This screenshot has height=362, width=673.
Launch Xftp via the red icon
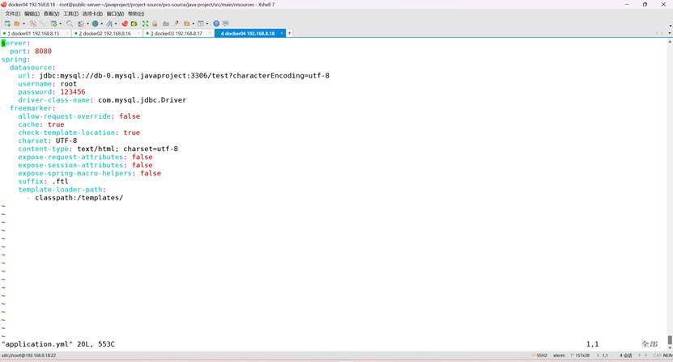click(x=125, y=23)
